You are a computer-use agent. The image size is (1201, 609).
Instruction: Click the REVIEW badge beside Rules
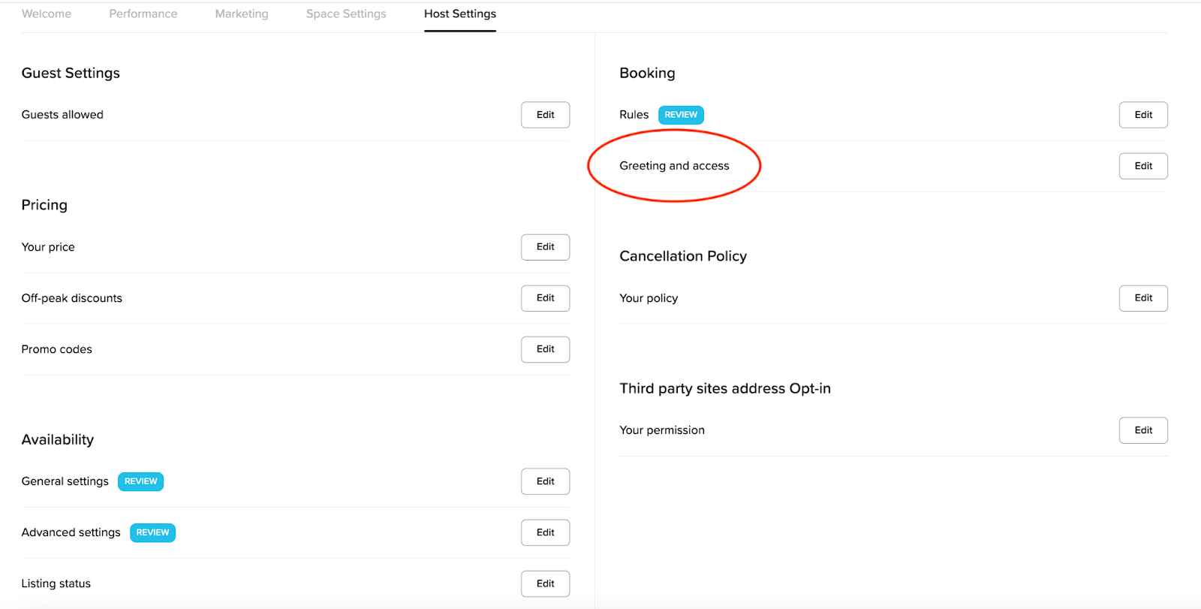(681, 115)
